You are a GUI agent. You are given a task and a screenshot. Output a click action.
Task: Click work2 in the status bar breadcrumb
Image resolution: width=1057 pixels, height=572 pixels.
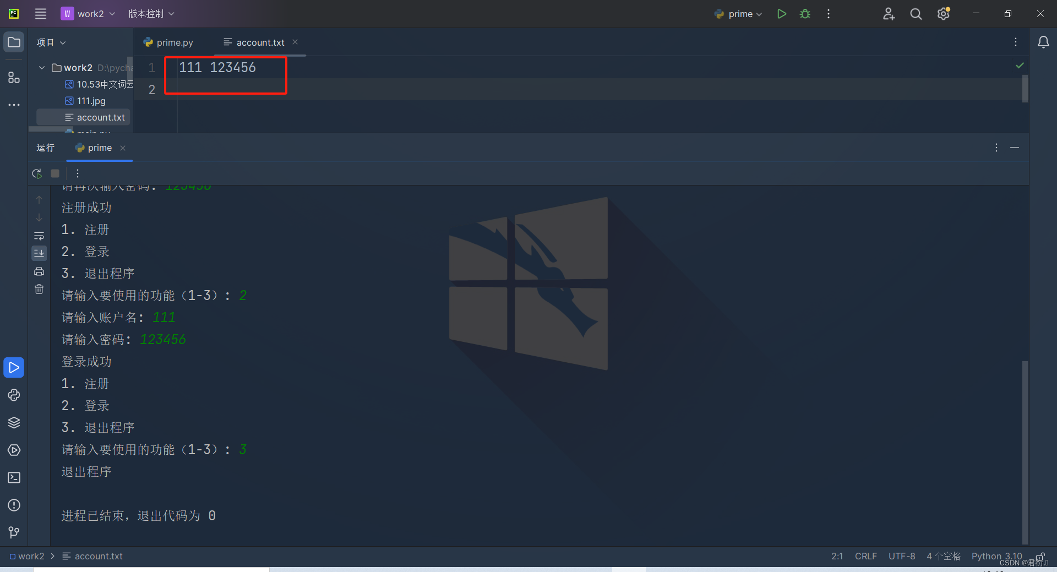pyautogui.click(x=27, y=556)
